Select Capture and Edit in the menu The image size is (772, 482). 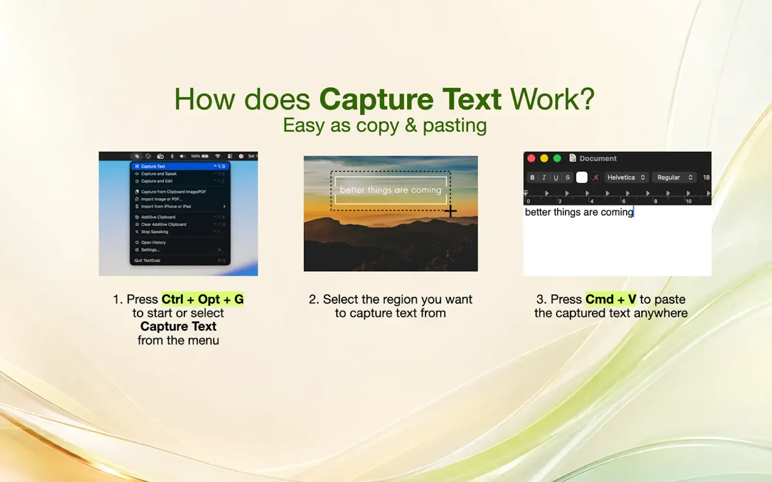click(180, 181)
